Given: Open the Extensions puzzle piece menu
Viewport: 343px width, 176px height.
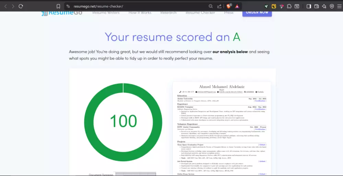Looking at the screenshot, I should click(x=289, y=6).
